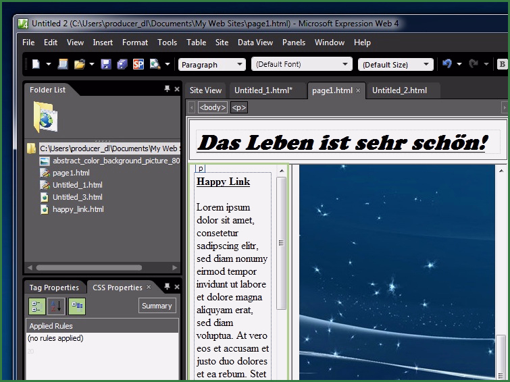Click the Folder List horizontal scrollbar
Viewport: 510px width, 382px height.
coord(88,268)
